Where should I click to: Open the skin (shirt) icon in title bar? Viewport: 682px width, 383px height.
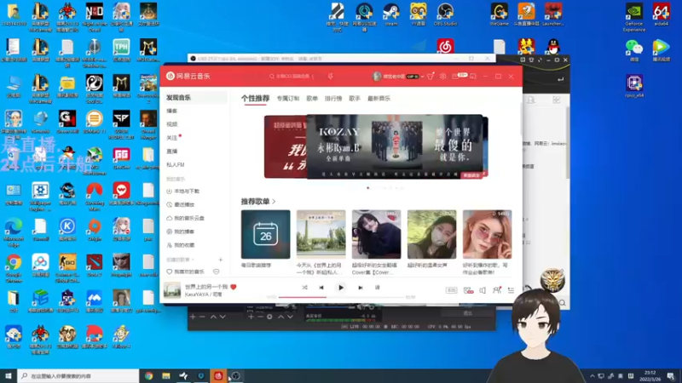431,77
